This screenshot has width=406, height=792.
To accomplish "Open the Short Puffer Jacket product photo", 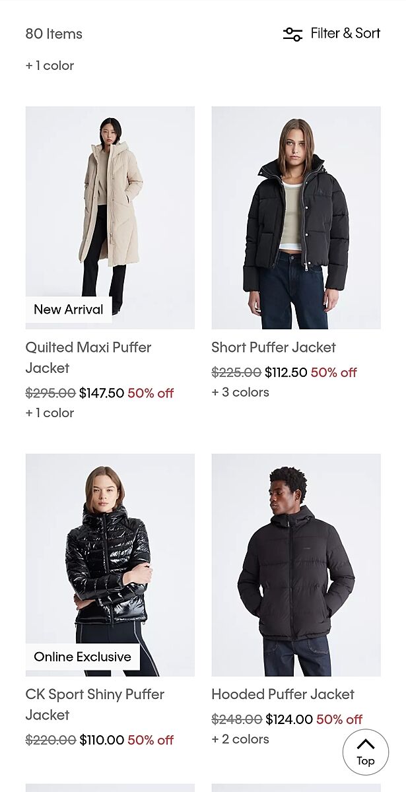I will click(x=296, y=218).
